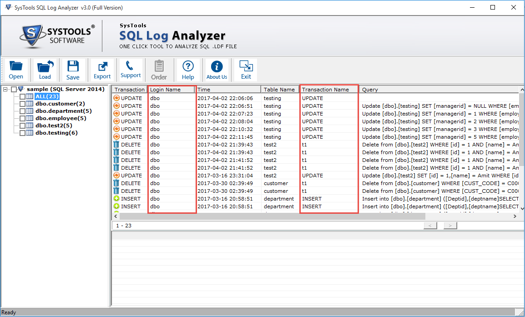The width and height of the screenshot is (525, 317).
Task: Click the 2017-03-16 23:31:04 time cell
Action: click(225, 176)
